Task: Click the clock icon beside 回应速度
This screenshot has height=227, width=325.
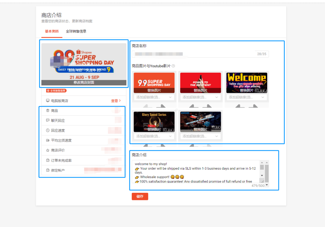Action: tap(48, 130)
